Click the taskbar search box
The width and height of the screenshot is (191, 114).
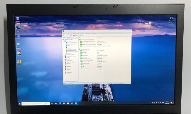(36, 104)
